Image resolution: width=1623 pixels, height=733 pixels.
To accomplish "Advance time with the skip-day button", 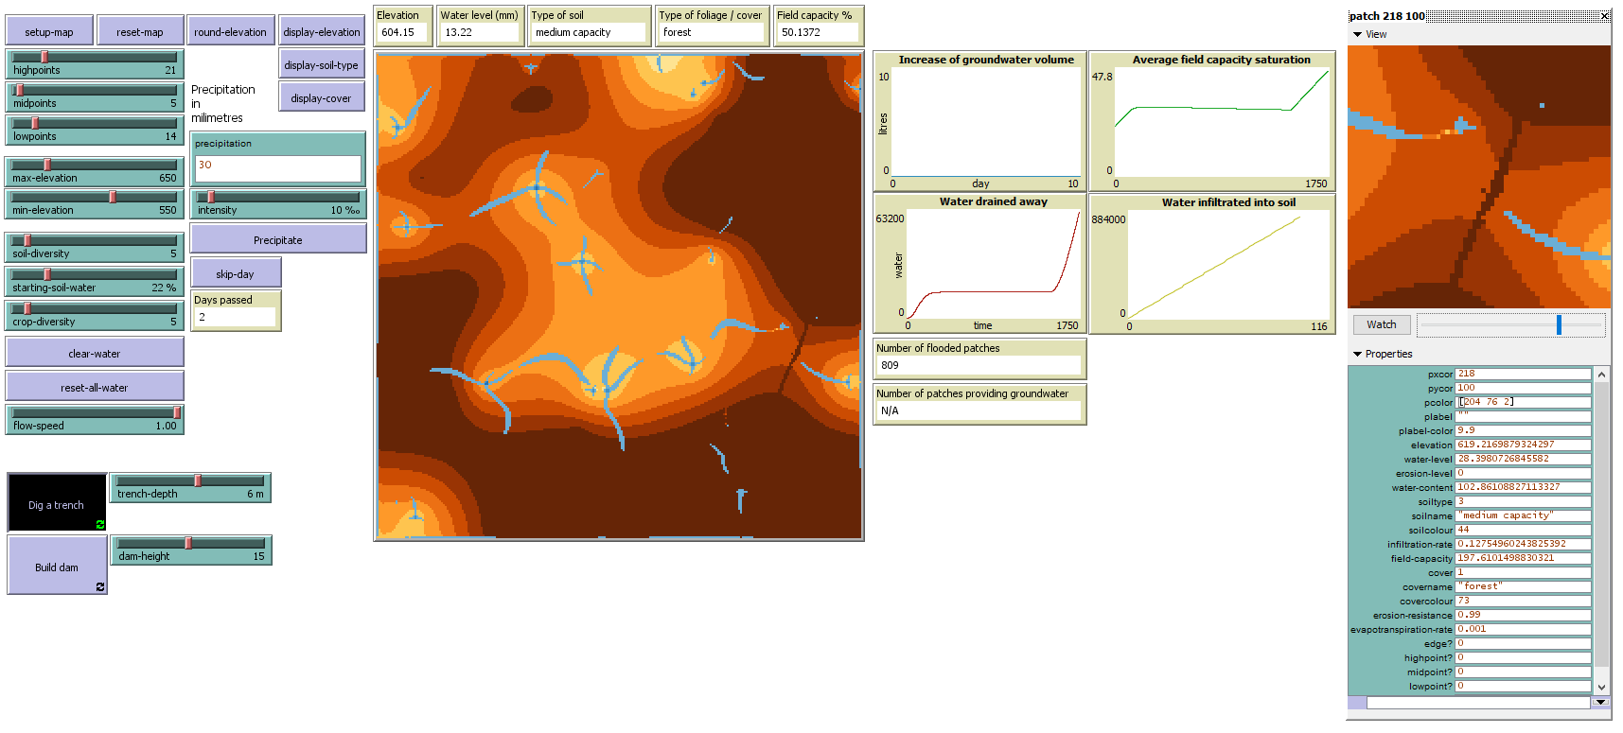I will tap(235, 274).
